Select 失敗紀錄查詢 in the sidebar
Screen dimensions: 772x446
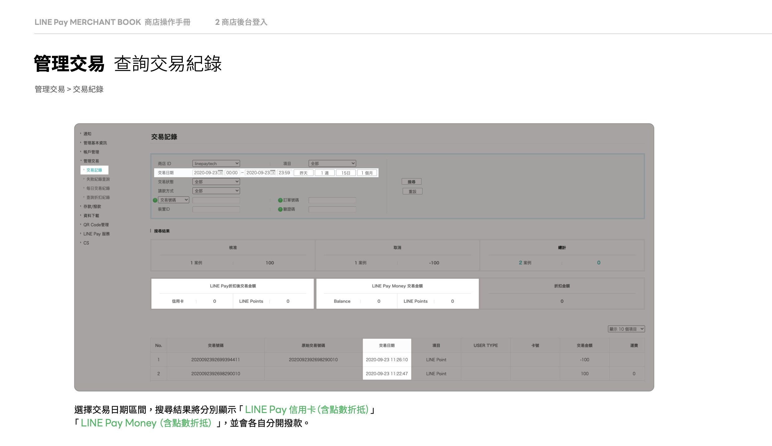click(98, 179)
